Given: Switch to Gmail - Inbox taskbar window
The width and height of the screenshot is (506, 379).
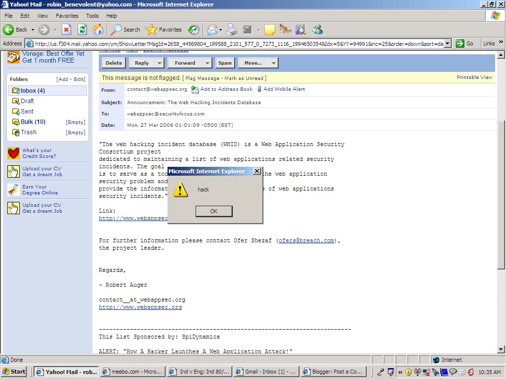Looking at the screenshot, I should click(x=266, y=372).
